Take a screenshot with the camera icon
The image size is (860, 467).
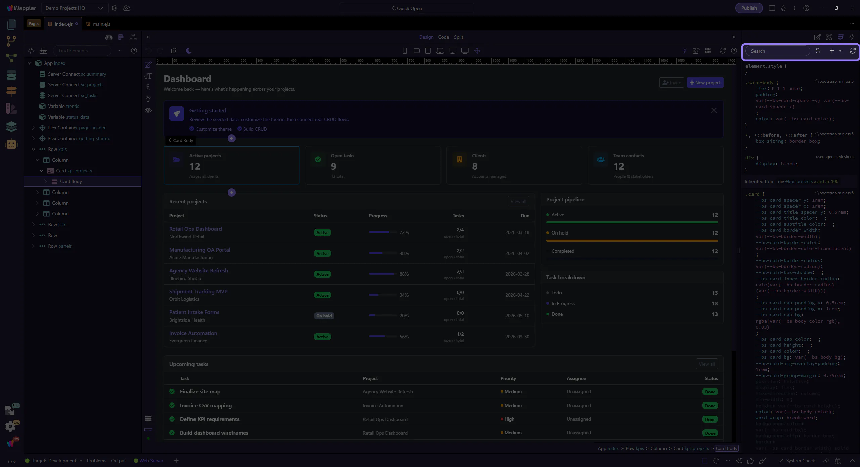pyautogui.click(x=174, y=51)
